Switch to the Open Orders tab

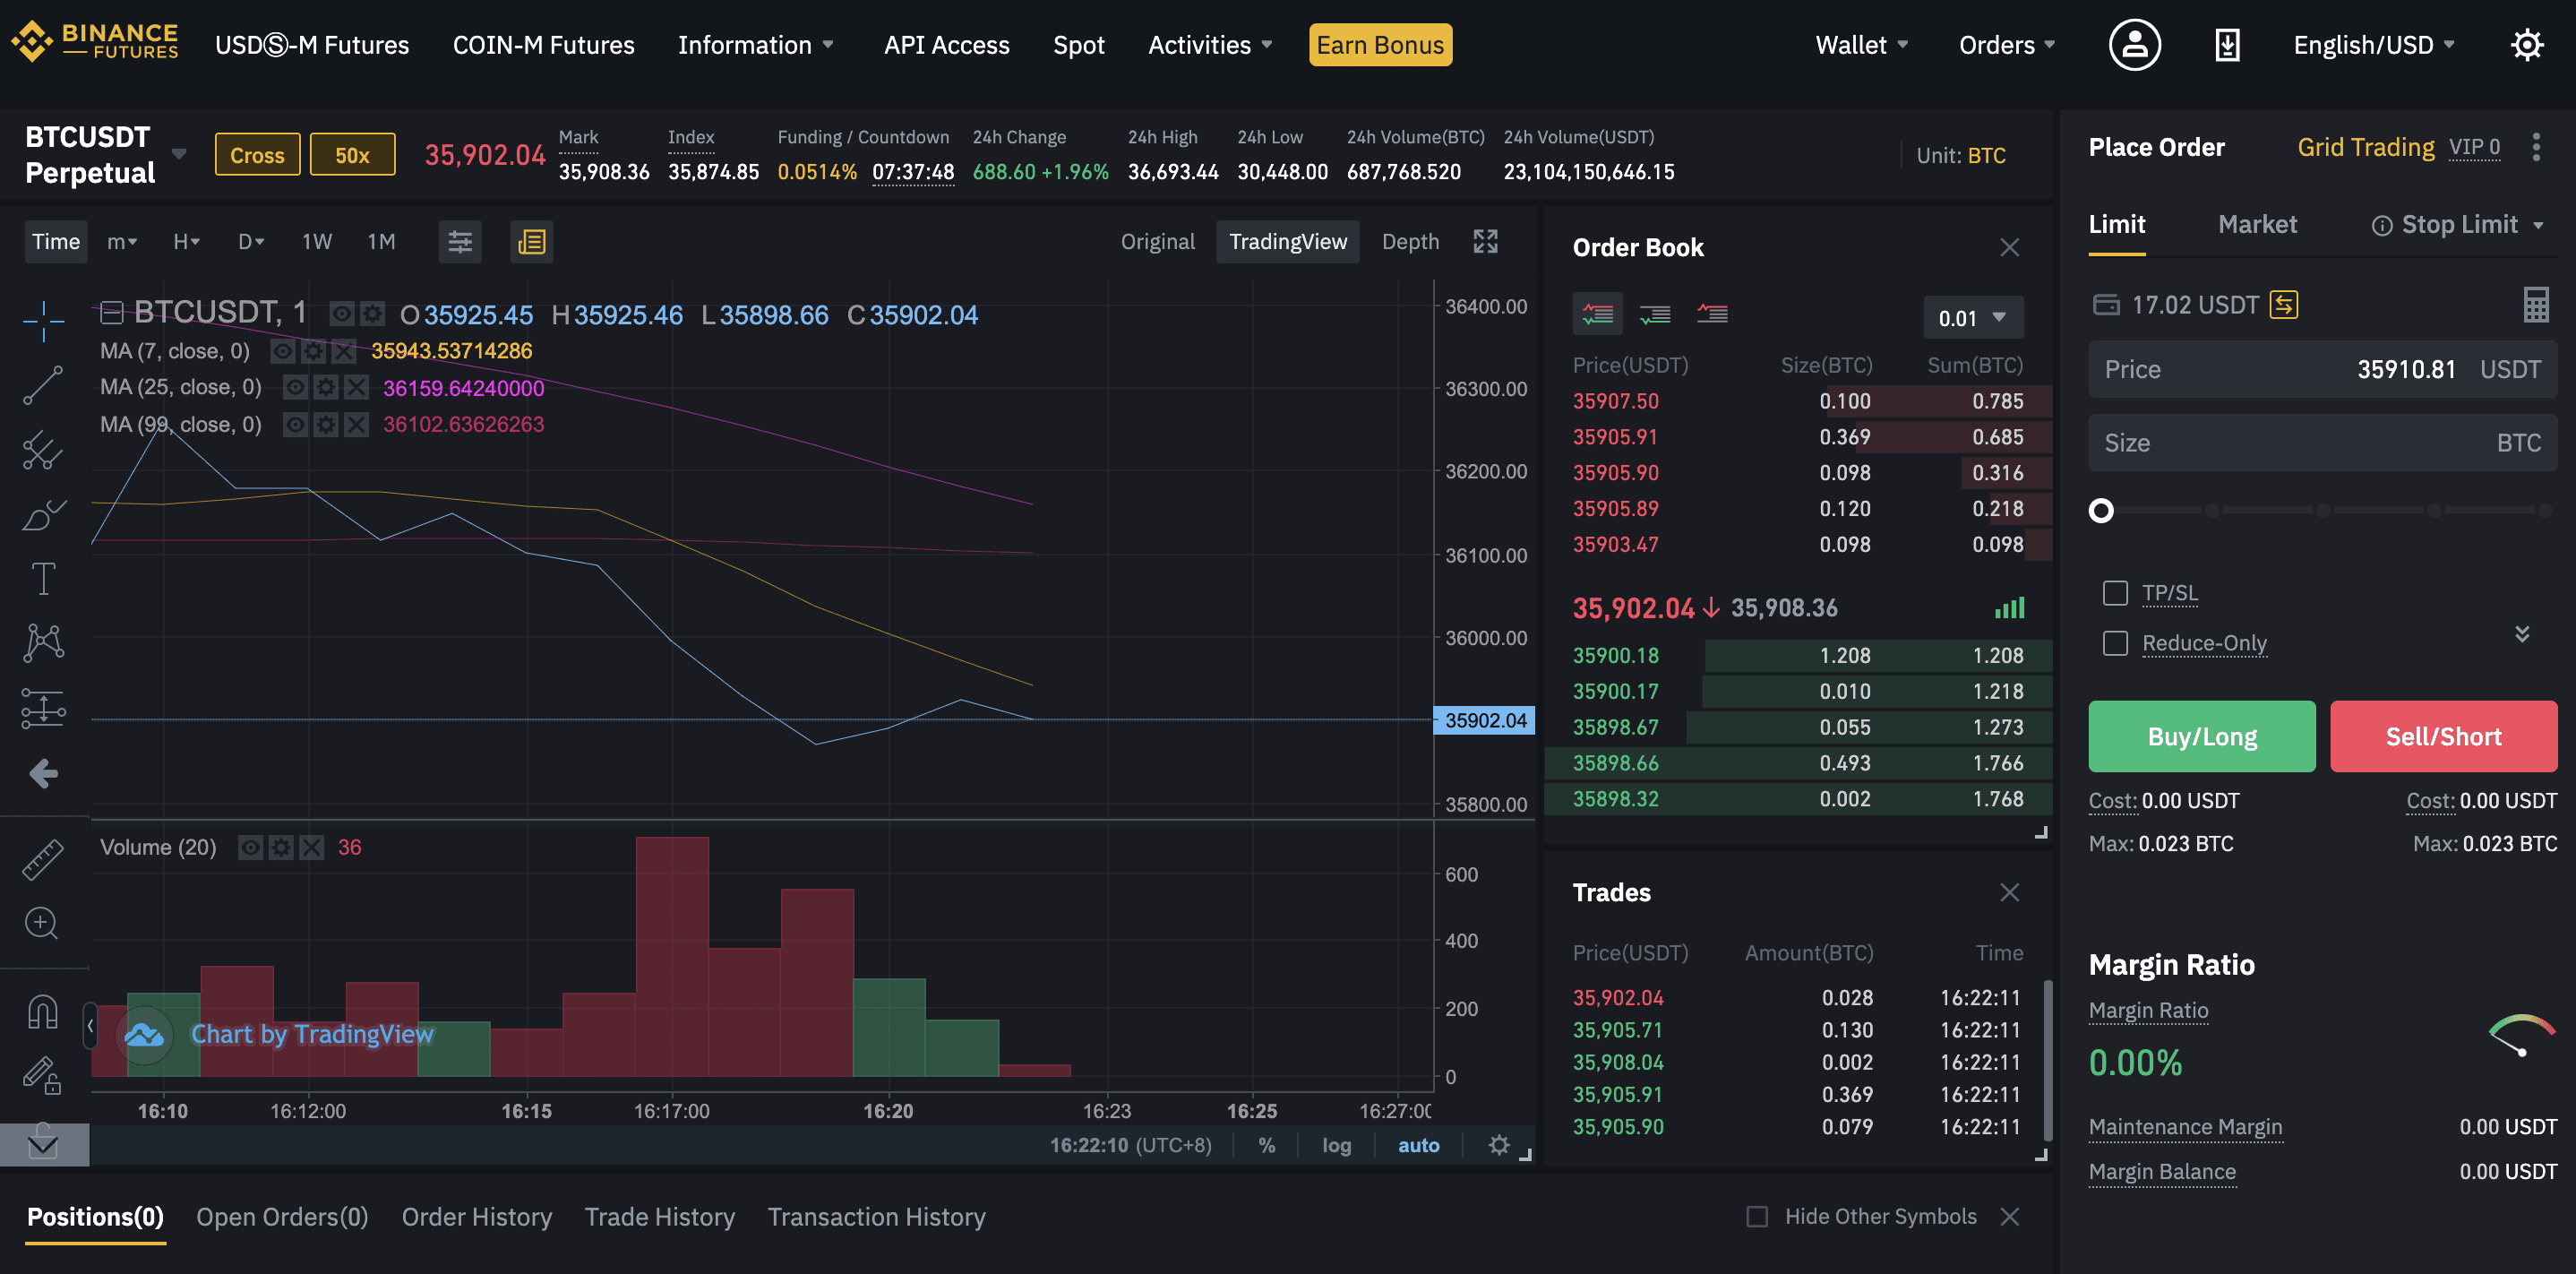(x=282, y=1217)
